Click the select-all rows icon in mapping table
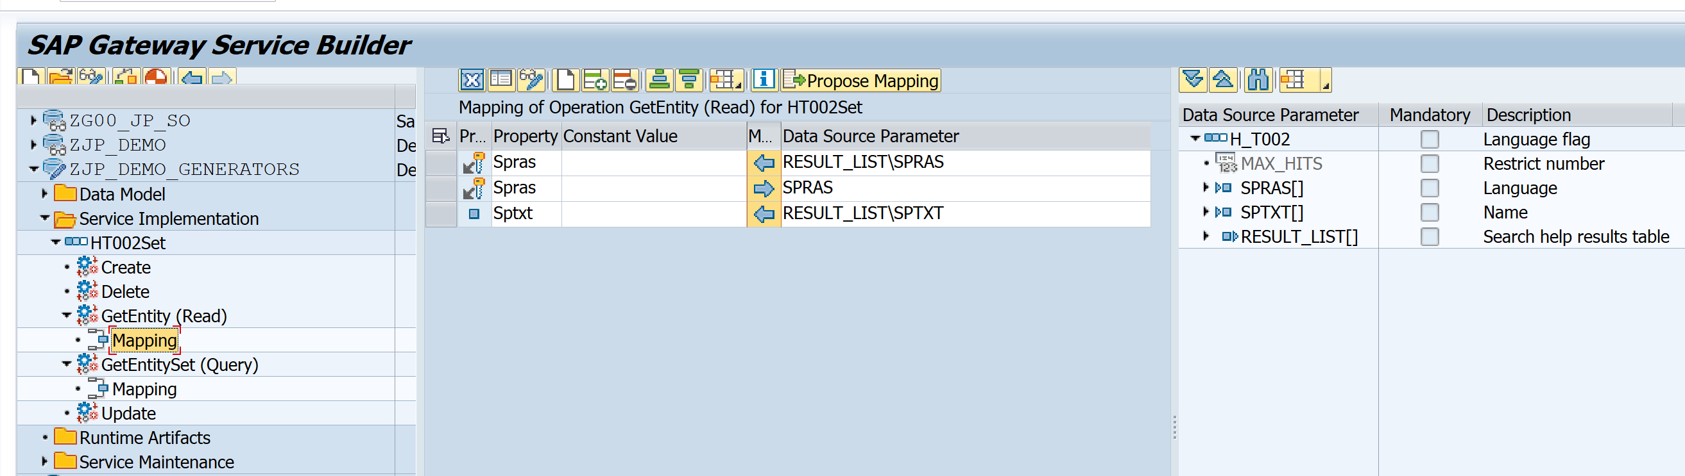 click(441, 136)
